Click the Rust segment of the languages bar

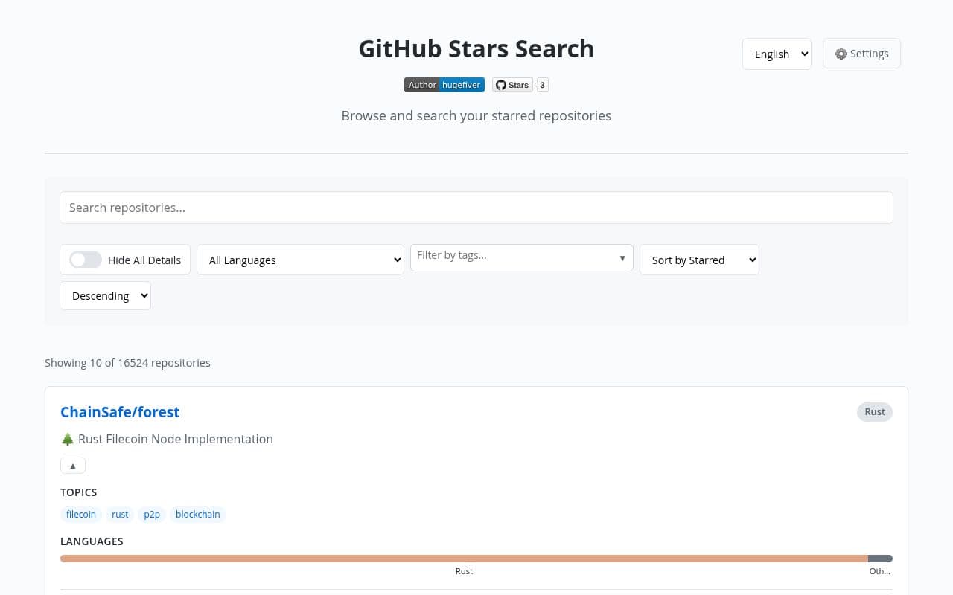coord(464,559)
